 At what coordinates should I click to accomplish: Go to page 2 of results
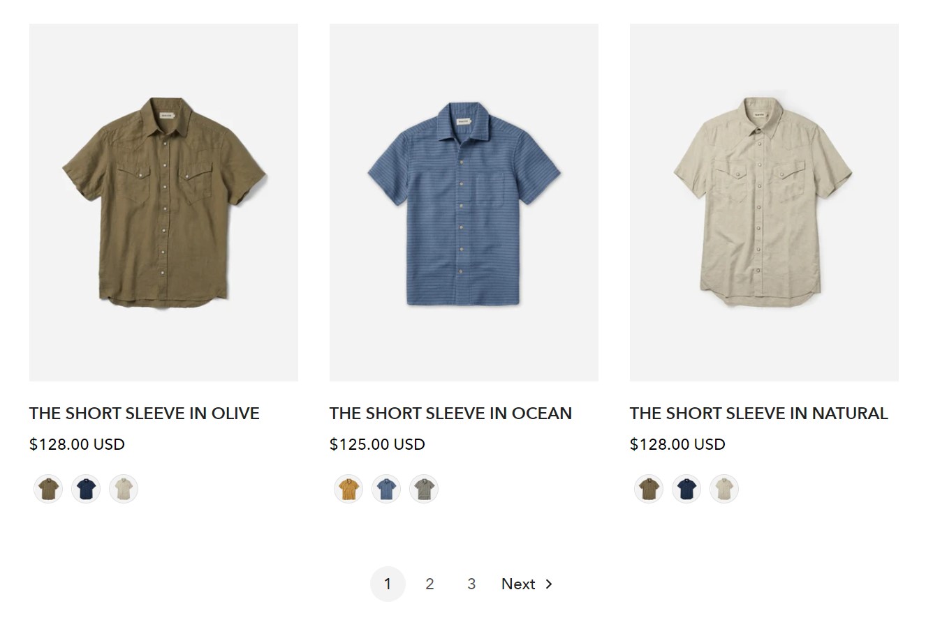pyautogui.click(x=429, y=584)
